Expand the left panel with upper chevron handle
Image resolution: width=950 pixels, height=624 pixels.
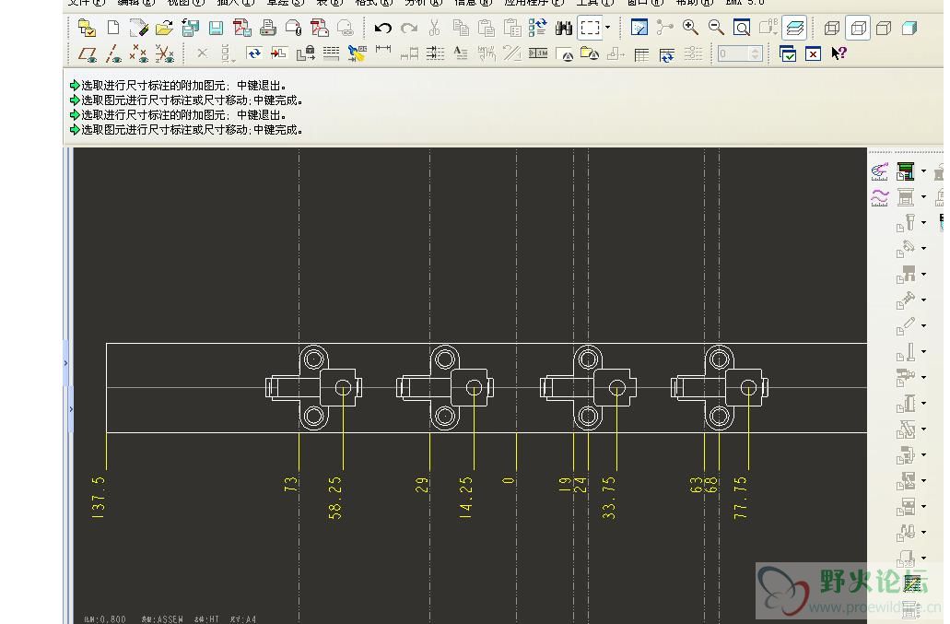coord(65,363)
